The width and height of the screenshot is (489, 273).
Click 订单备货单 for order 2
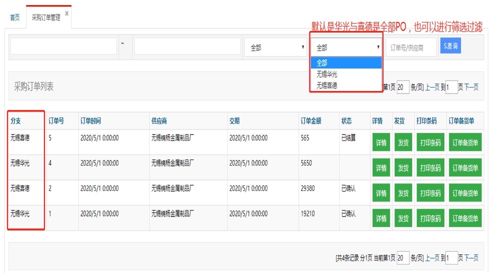coord(465,193)
